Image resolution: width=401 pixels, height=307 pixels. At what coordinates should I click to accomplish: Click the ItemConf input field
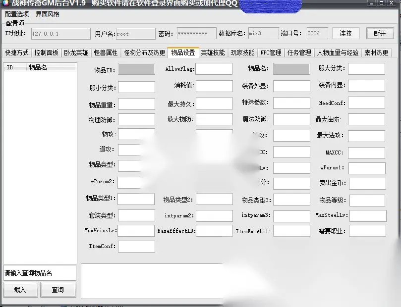137,247
